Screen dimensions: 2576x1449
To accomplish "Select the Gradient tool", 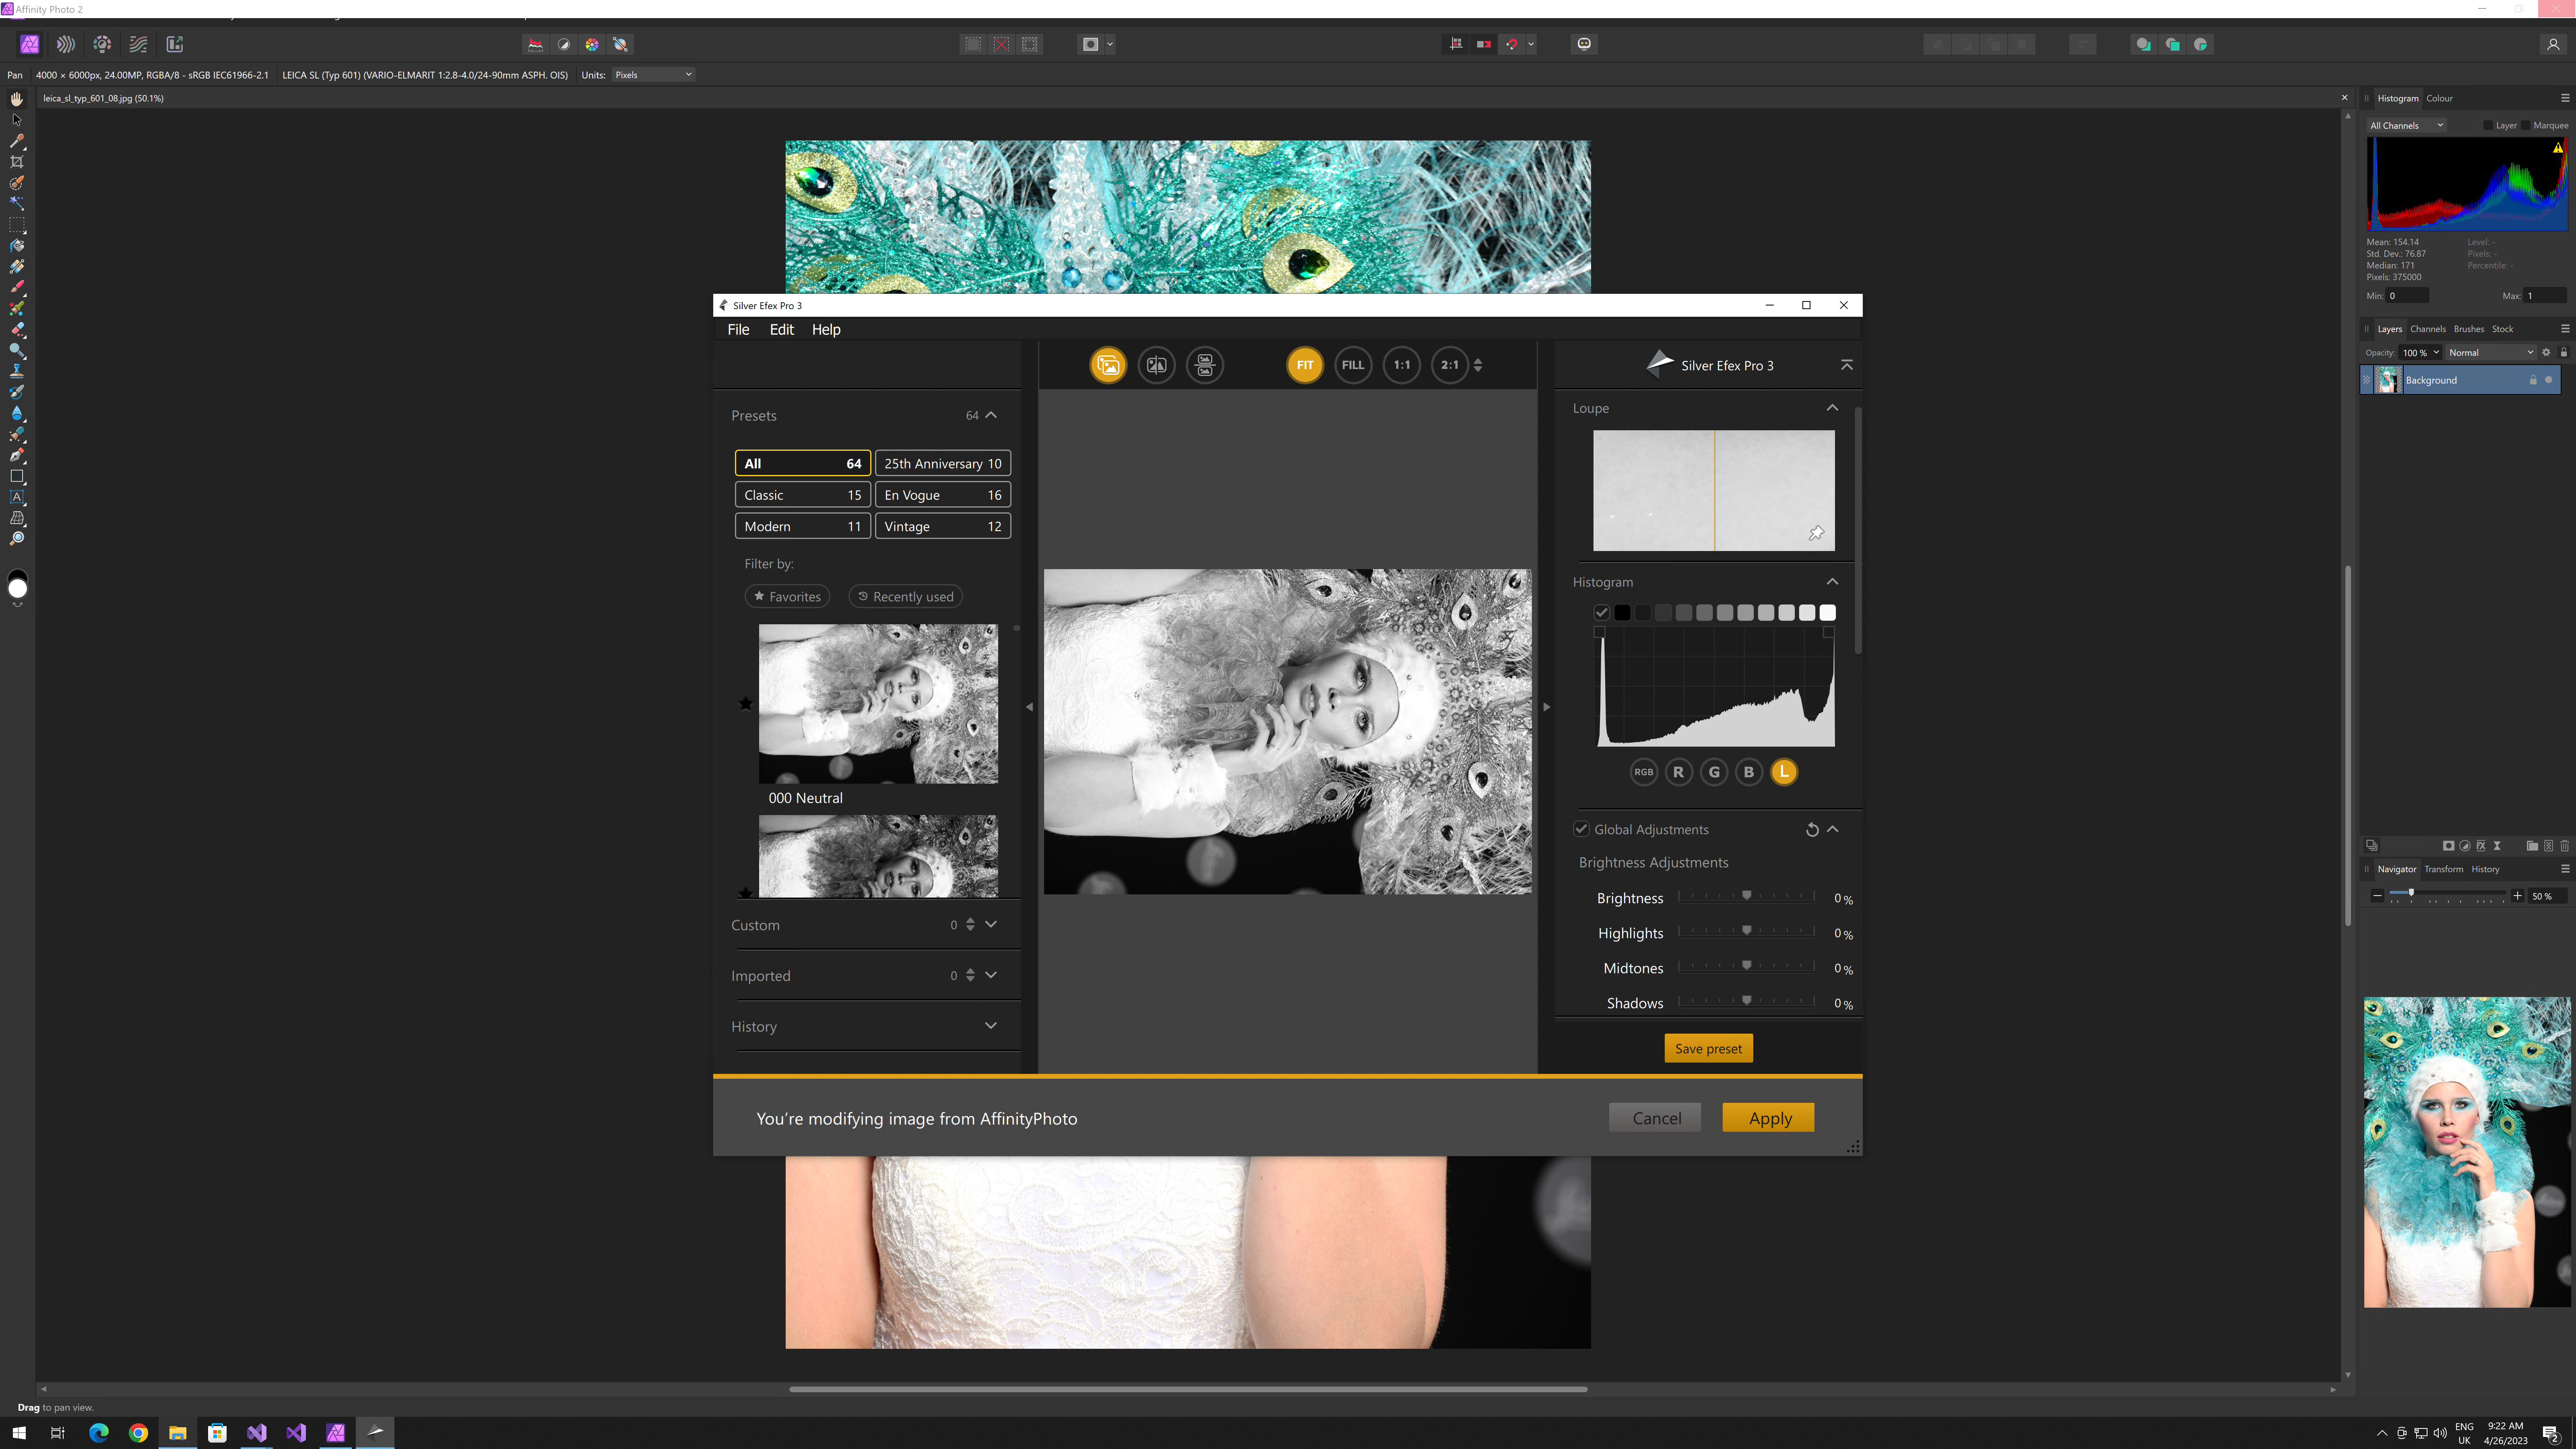I will pyautogui.click(x=17, y=267).
